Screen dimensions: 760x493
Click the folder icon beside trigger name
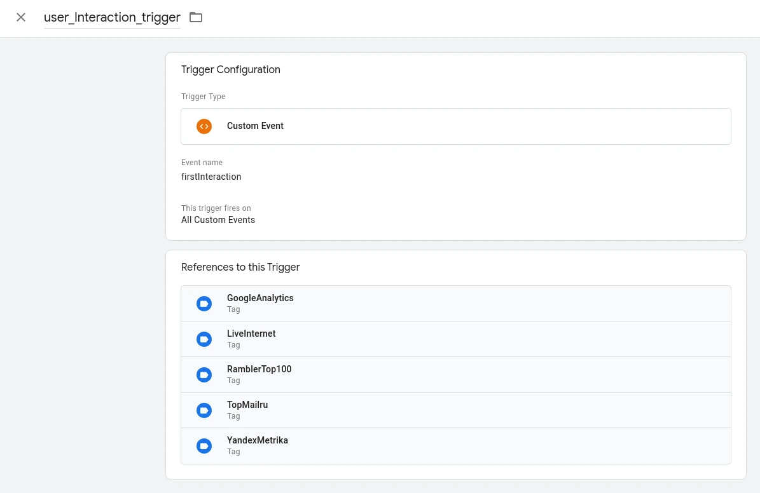click(196, 17)
